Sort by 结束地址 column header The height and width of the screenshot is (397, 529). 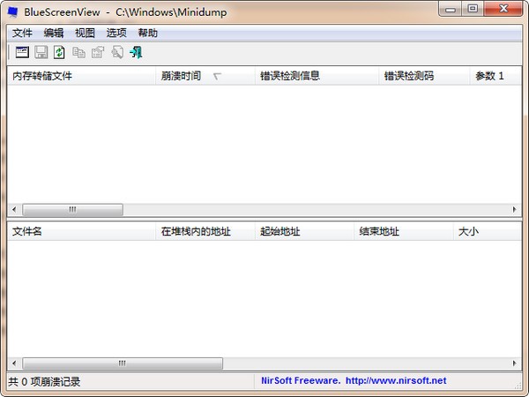click(x=404, y=231)
